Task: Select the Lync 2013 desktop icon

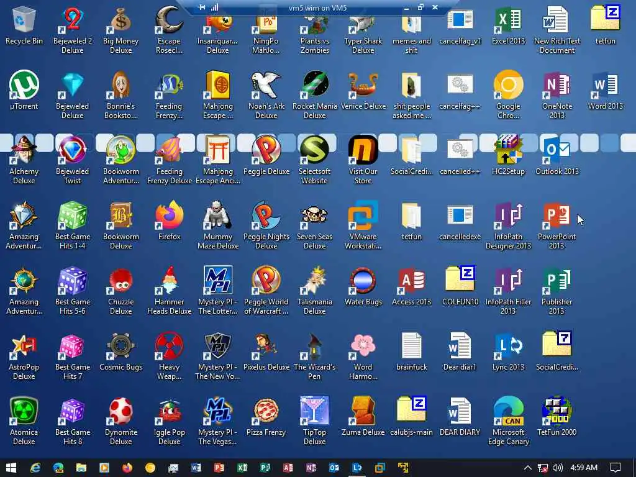Action: (508, 352)
